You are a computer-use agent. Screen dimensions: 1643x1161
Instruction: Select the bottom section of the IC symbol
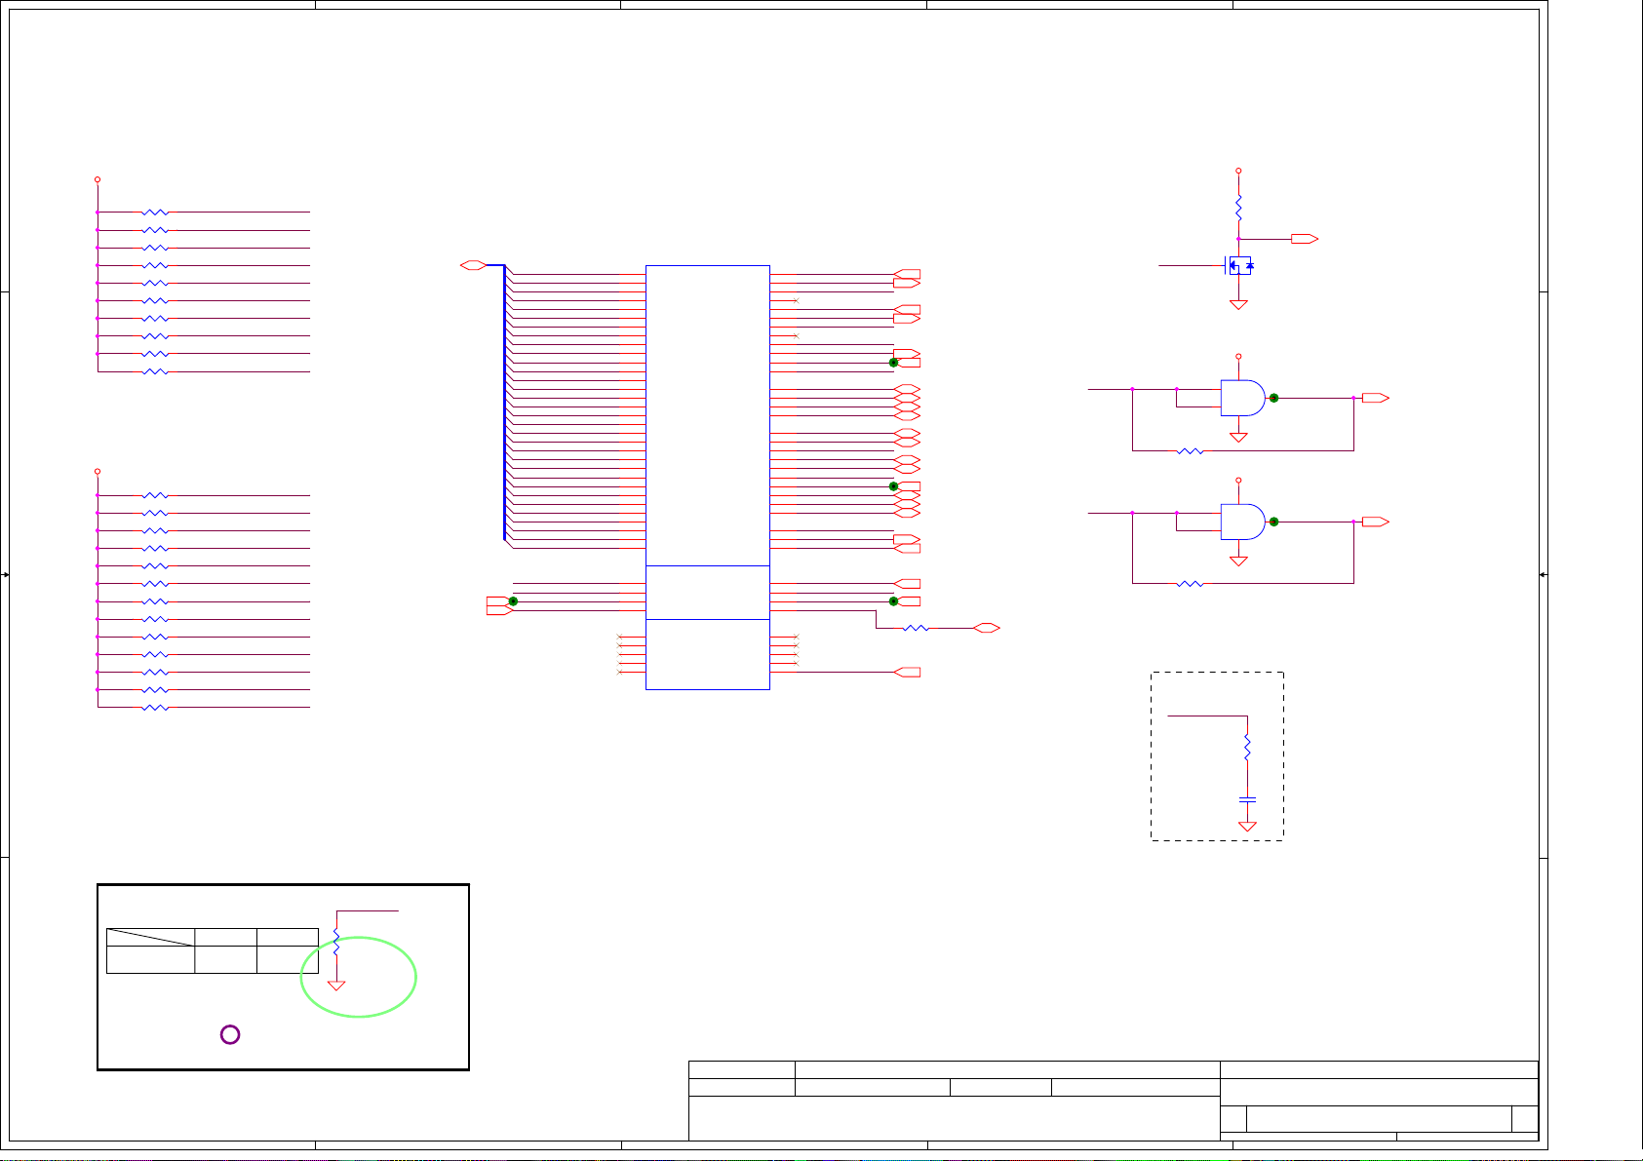pos(708,654)
